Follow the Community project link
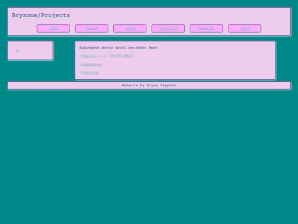This screenshot has width=298, height=224. click(91, 64)
